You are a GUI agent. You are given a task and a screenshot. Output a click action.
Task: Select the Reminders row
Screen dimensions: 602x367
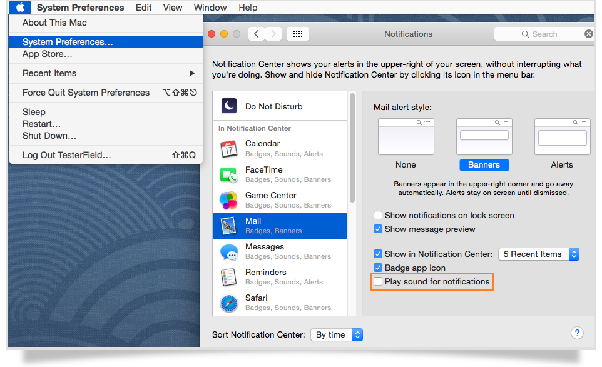click(x=280, y=277)
